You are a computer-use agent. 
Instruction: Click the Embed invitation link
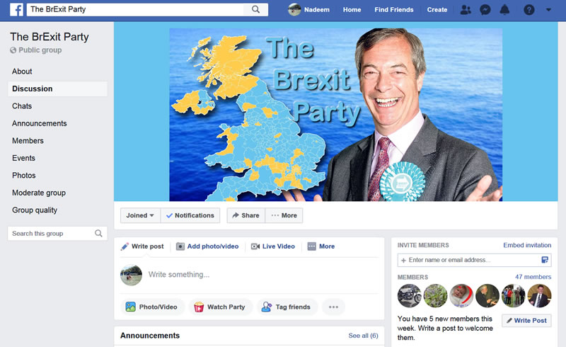(527, 245)
